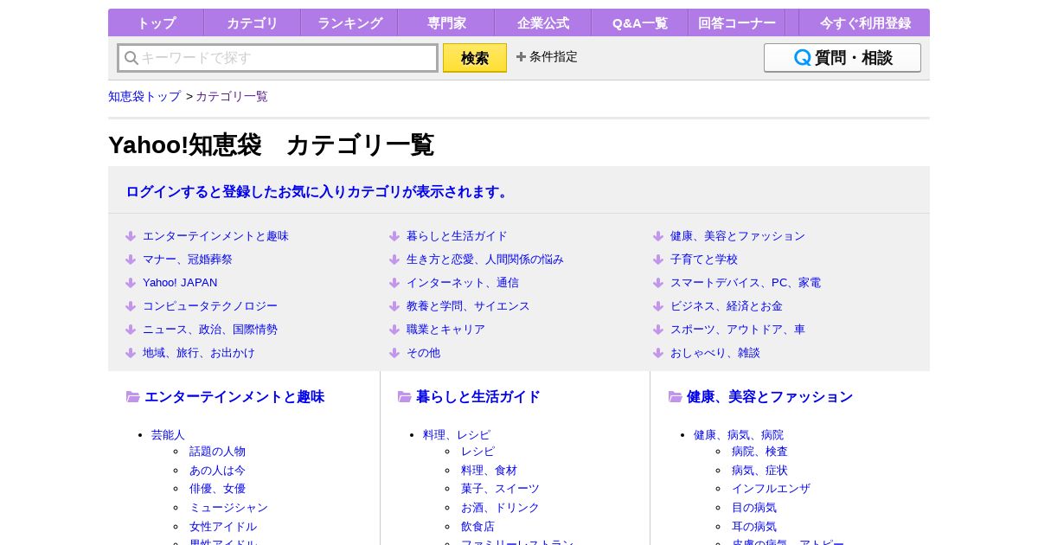
Task: Jump to スポーツ、アウトドア、車 anchor link
Action: (x=738, y=330)
